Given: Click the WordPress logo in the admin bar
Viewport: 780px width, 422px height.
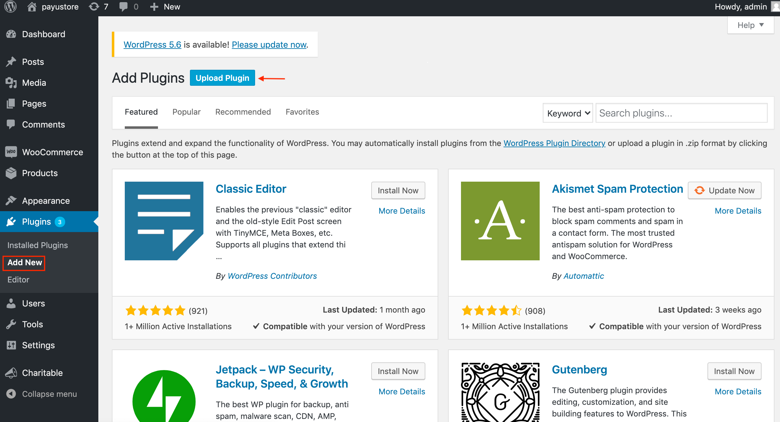Looking at the screenshot, I should point(11,7).
